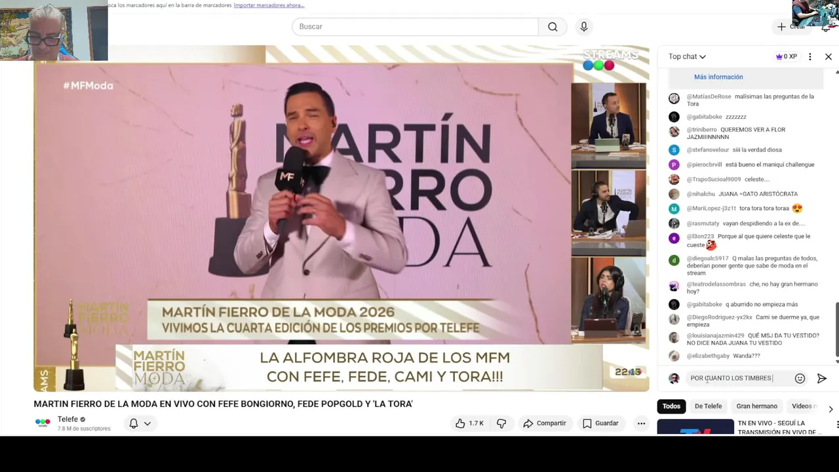Click @diegoalc5917 avatar in chat
Image resolution: width=839 pixels, height=472 pixels.
pos(674,260)
